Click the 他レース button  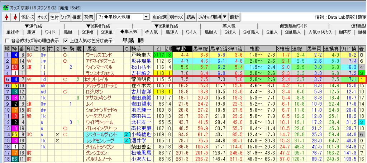pos(28,17)
